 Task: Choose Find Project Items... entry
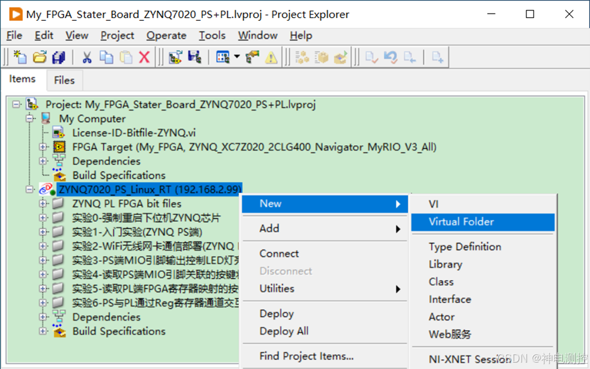pos(325,356)
